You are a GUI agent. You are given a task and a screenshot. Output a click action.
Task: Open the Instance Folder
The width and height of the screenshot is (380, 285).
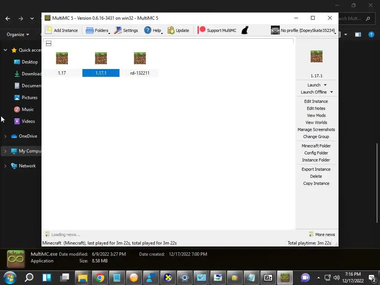(316, 160)
